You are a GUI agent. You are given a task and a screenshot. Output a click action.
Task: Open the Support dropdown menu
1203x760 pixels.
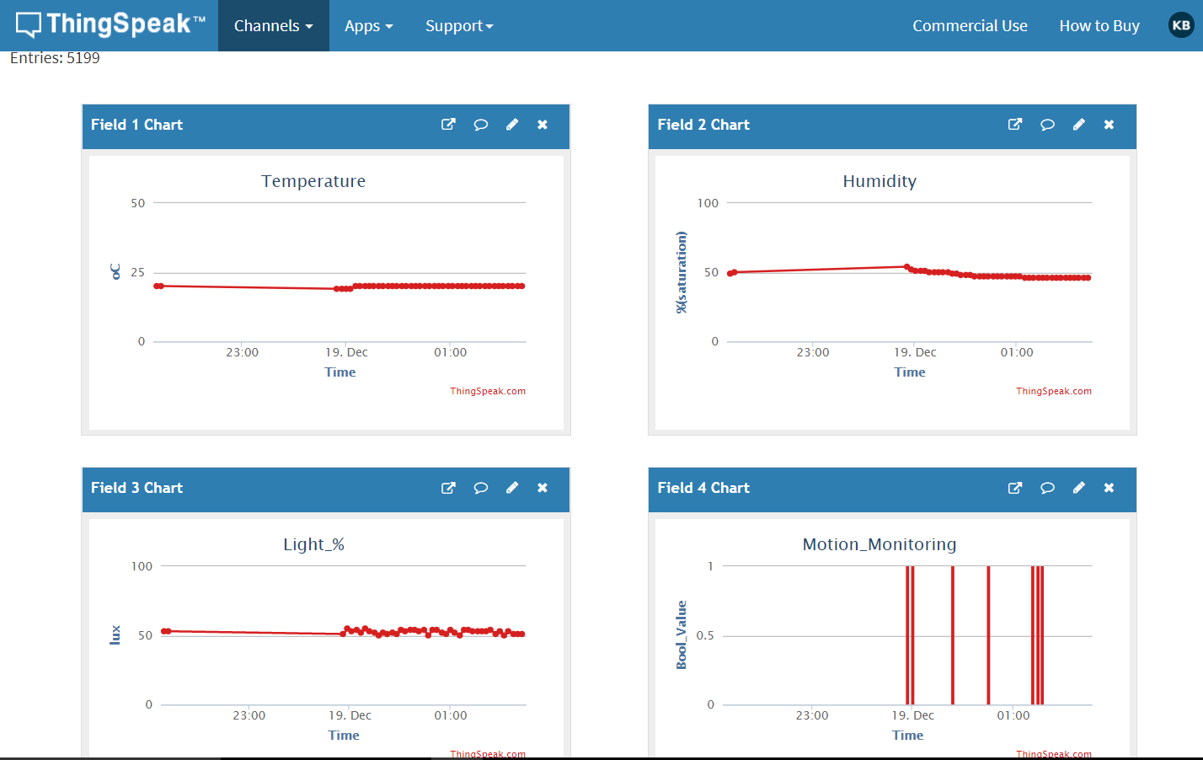tap(459, 26)
